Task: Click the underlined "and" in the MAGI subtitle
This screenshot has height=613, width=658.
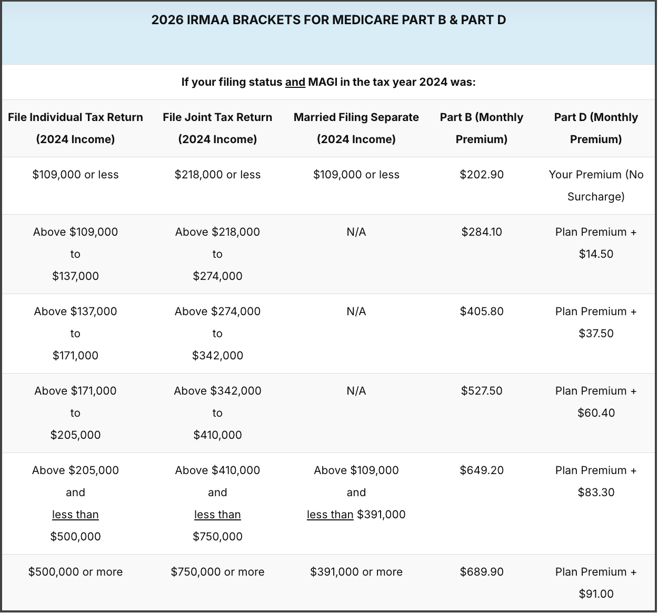Action: coord(295,82)
